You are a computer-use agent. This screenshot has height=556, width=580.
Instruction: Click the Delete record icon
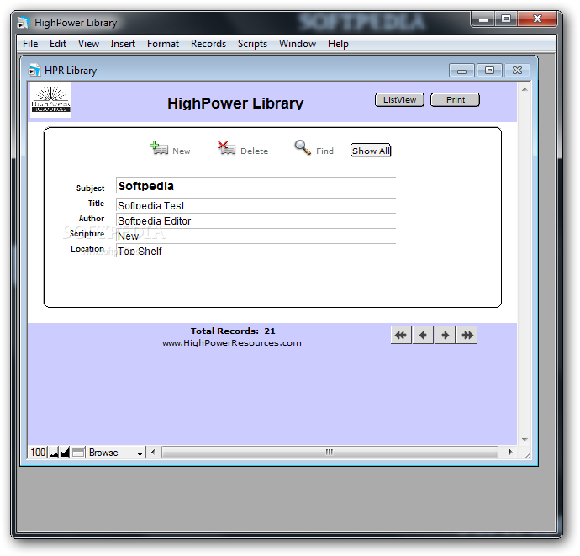point(226,148)
